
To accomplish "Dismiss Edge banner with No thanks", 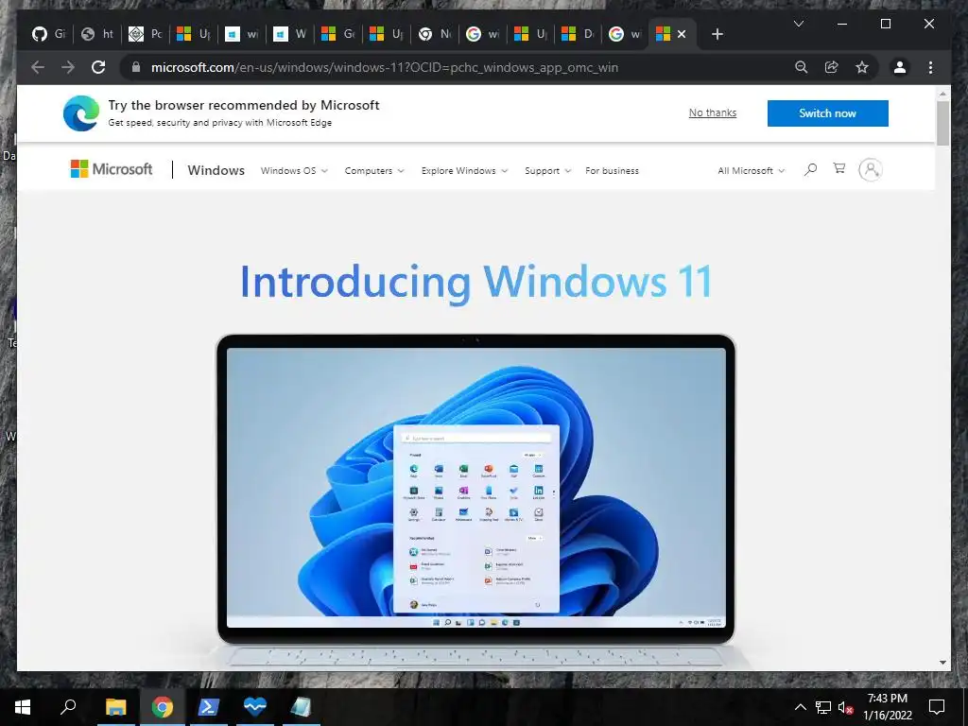I will (x=713, y=113).
